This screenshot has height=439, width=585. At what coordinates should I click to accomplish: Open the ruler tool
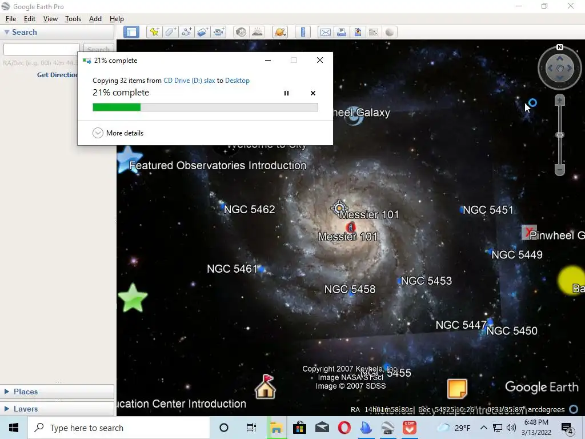point(303,32)
